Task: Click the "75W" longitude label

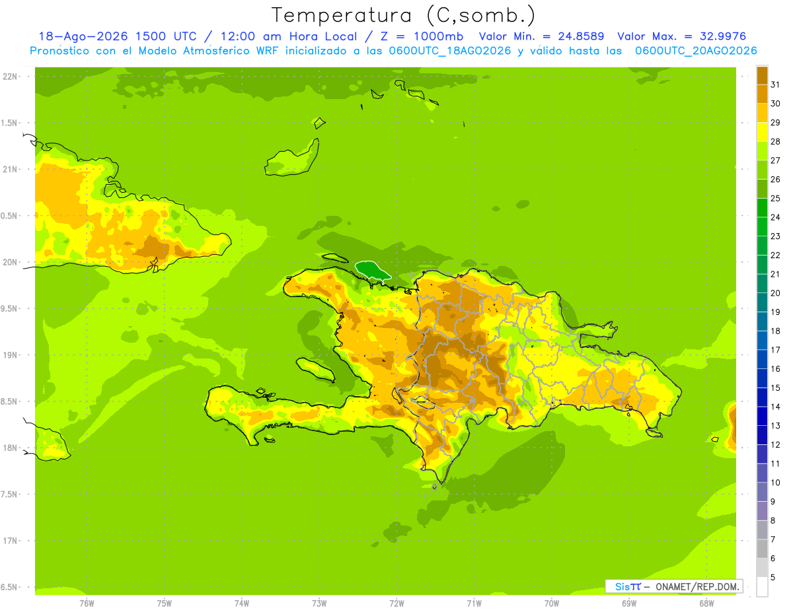Action: tap(165, 603)
